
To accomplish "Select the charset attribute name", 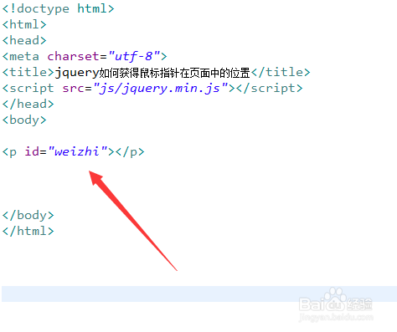I will (x=74, y=56).
